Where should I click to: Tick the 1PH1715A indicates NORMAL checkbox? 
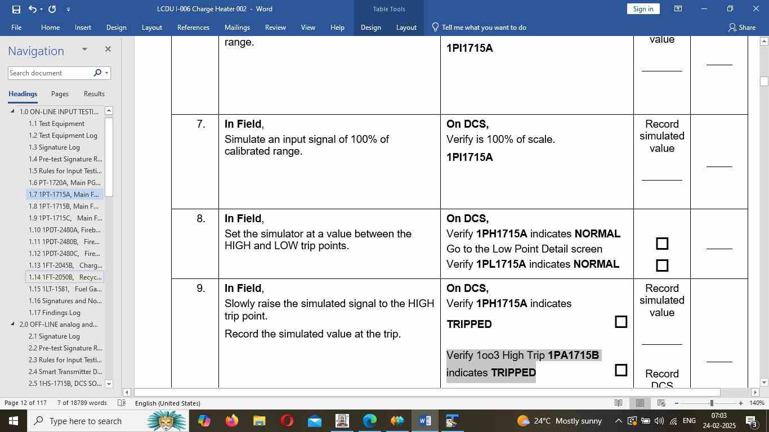(662, 244)
